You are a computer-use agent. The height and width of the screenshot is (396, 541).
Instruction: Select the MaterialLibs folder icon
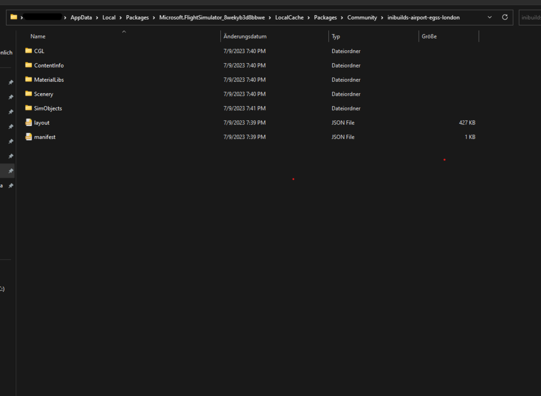pyautogui.click(x=29, y=80)
